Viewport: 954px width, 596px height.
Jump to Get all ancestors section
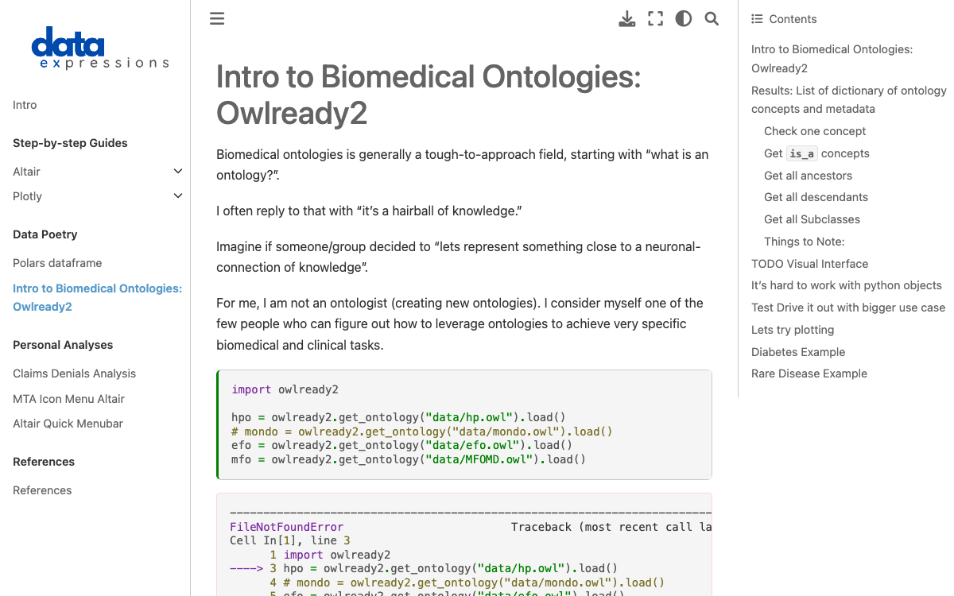click(x=808, y=176)
